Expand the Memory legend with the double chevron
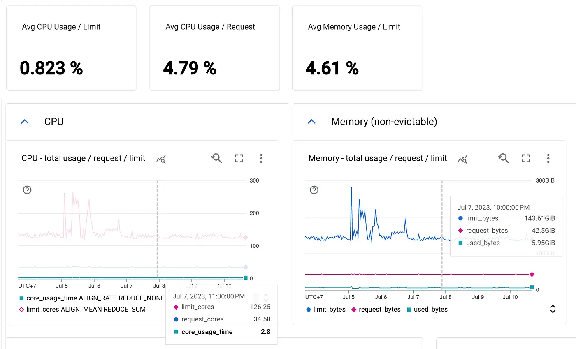The height and width of the screenshot is (349, 576). click(553, 308)
